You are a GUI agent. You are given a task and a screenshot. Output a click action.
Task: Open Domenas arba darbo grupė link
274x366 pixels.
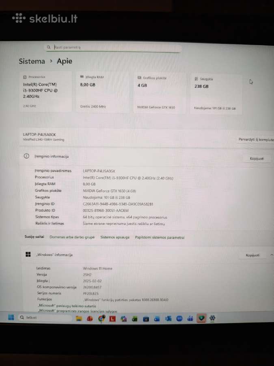tap(72, 237)
